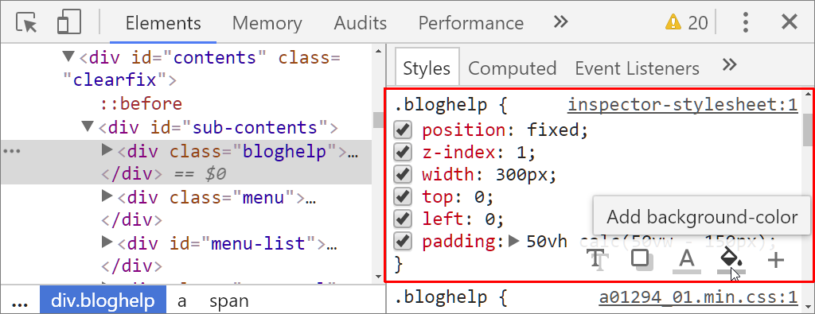Collapse the div id="contents" node

coord(68,56)
